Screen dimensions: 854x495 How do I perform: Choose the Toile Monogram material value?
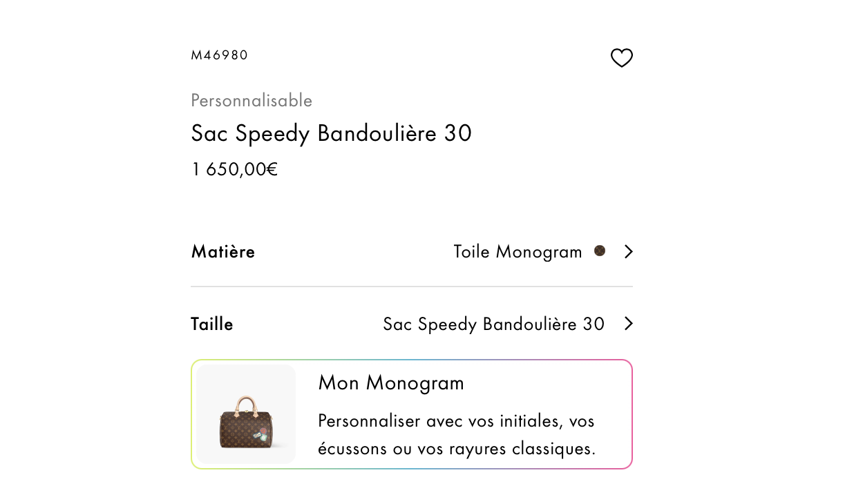tap(518, 252)
